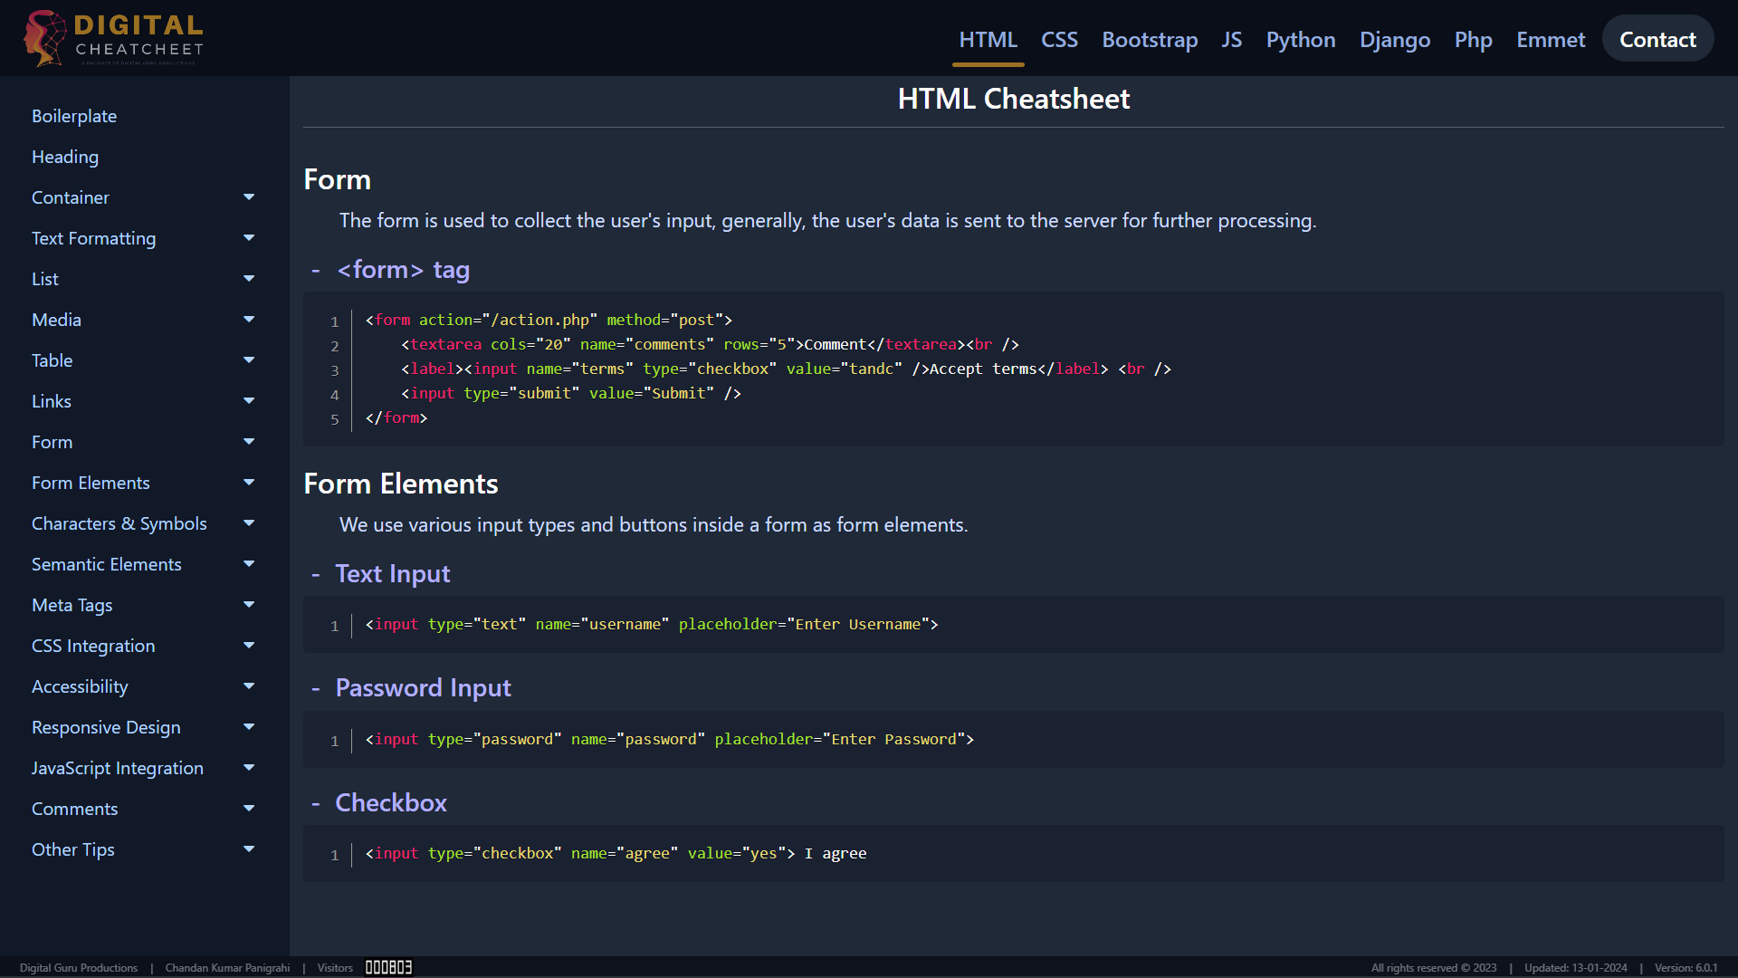Click the Digital Cheatsheet logo
The height and width of the screenshot is (978, 1738).
click(x=114, y=38)
